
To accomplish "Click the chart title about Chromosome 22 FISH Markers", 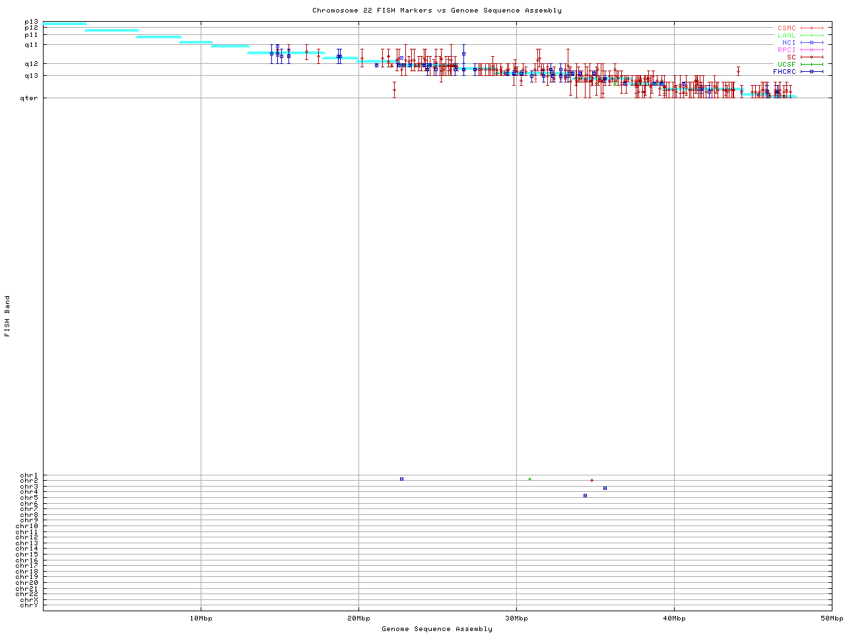I will pos(437,11).
